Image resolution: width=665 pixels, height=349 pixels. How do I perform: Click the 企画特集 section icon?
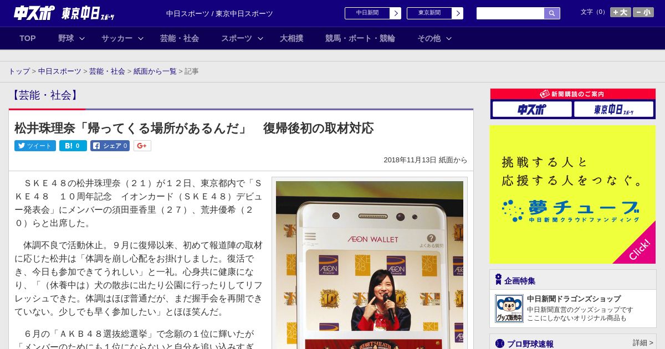pos(498,279)
